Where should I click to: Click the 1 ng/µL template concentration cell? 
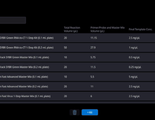[133, 48]
